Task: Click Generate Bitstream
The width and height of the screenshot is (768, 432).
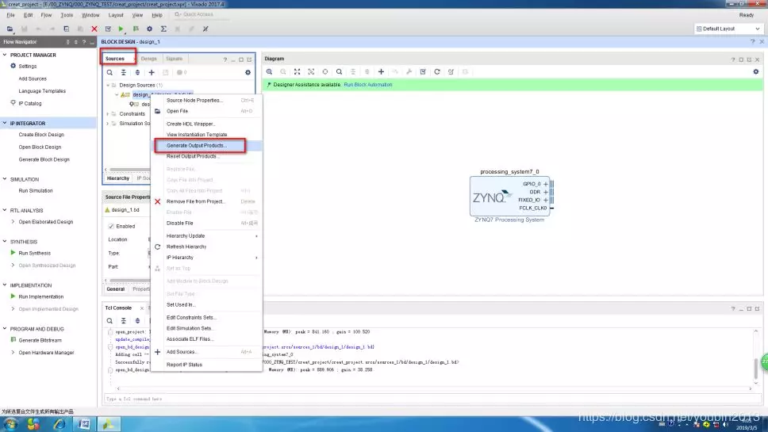Action: click(40, 340)
